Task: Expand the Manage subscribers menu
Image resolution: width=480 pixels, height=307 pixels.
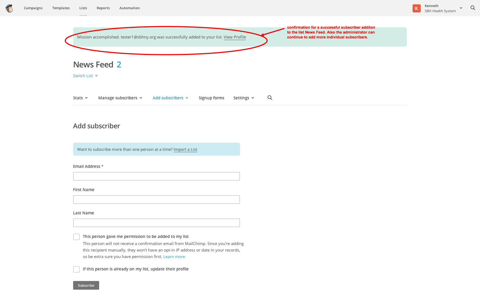Action: pos(120,98)
